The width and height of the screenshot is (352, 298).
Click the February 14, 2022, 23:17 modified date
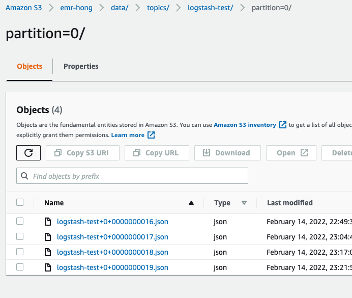pos(309,252)
